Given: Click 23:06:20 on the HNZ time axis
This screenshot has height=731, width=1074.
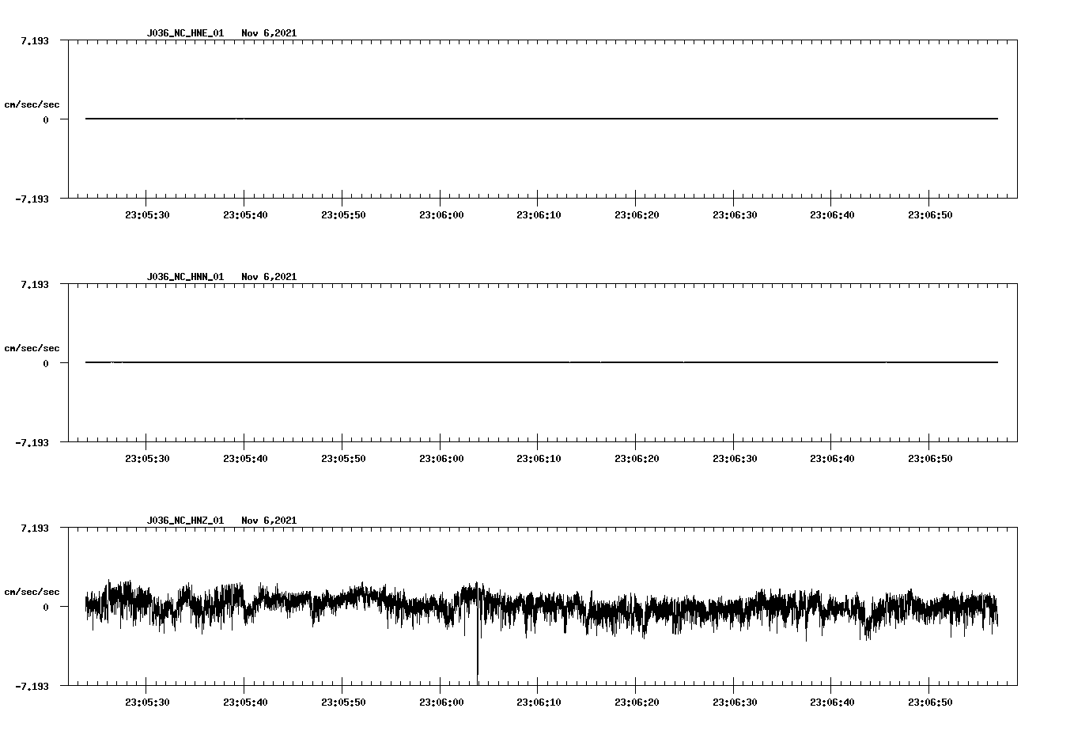Looking at the screenshot, I should pos(637,703).
